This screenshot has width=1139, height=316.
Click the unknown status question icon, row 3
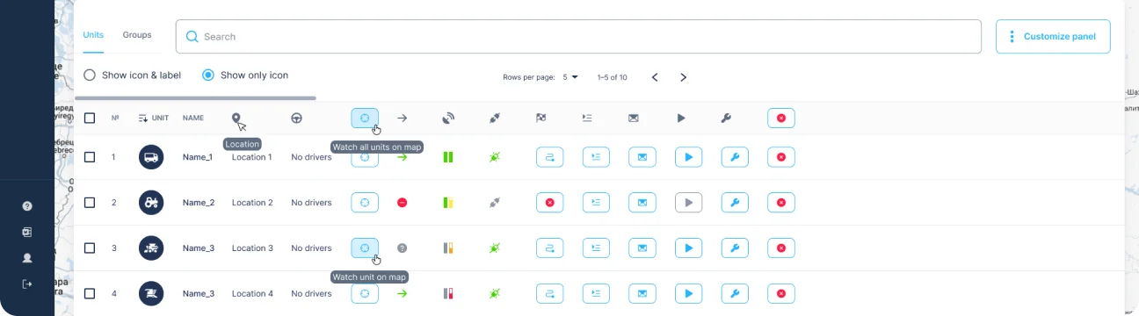[402, 248]
